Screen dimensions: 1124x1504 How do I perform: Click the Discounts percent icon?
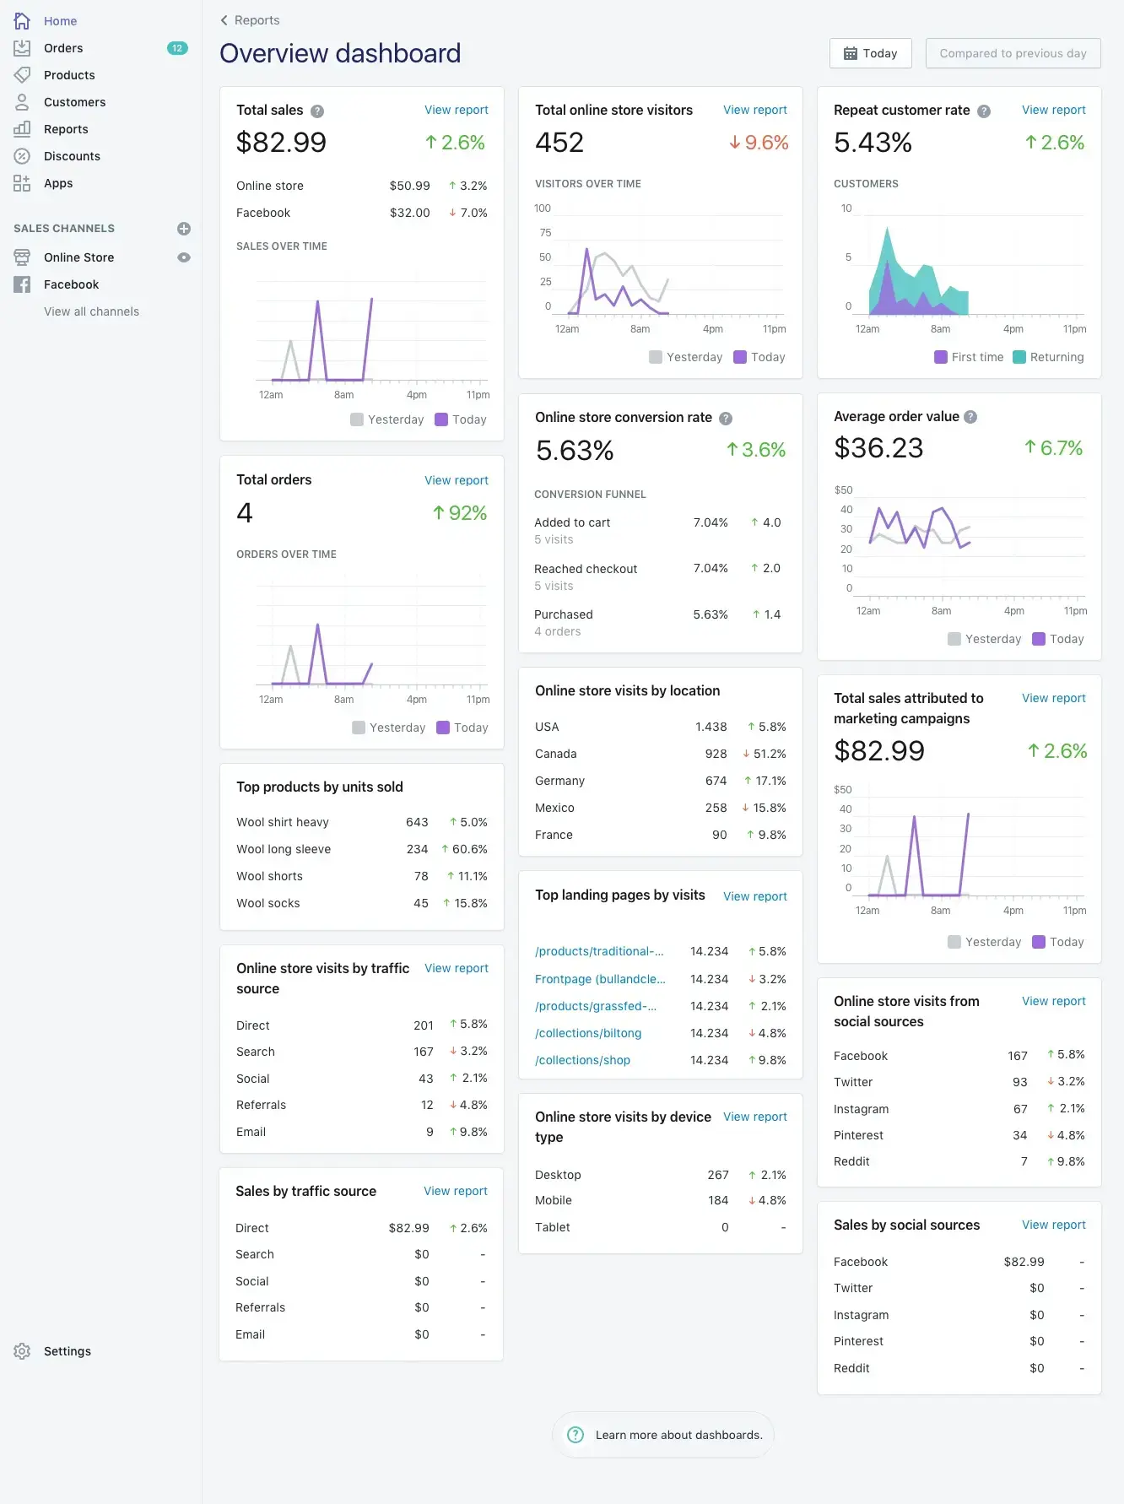tap(22, 156)
